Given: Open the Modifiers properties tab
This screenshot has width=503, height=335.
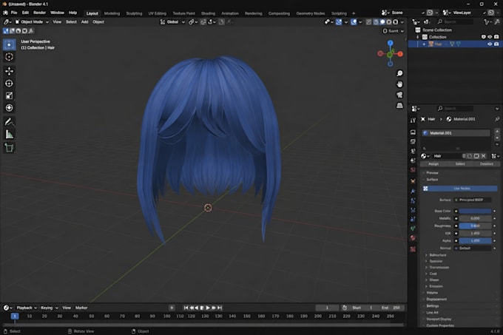Looking at the screenshot, I should [413, 191].
